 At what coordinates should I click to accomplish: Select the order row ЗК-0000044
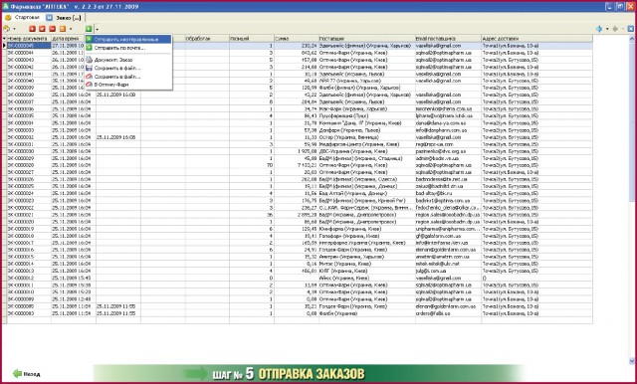298,53
